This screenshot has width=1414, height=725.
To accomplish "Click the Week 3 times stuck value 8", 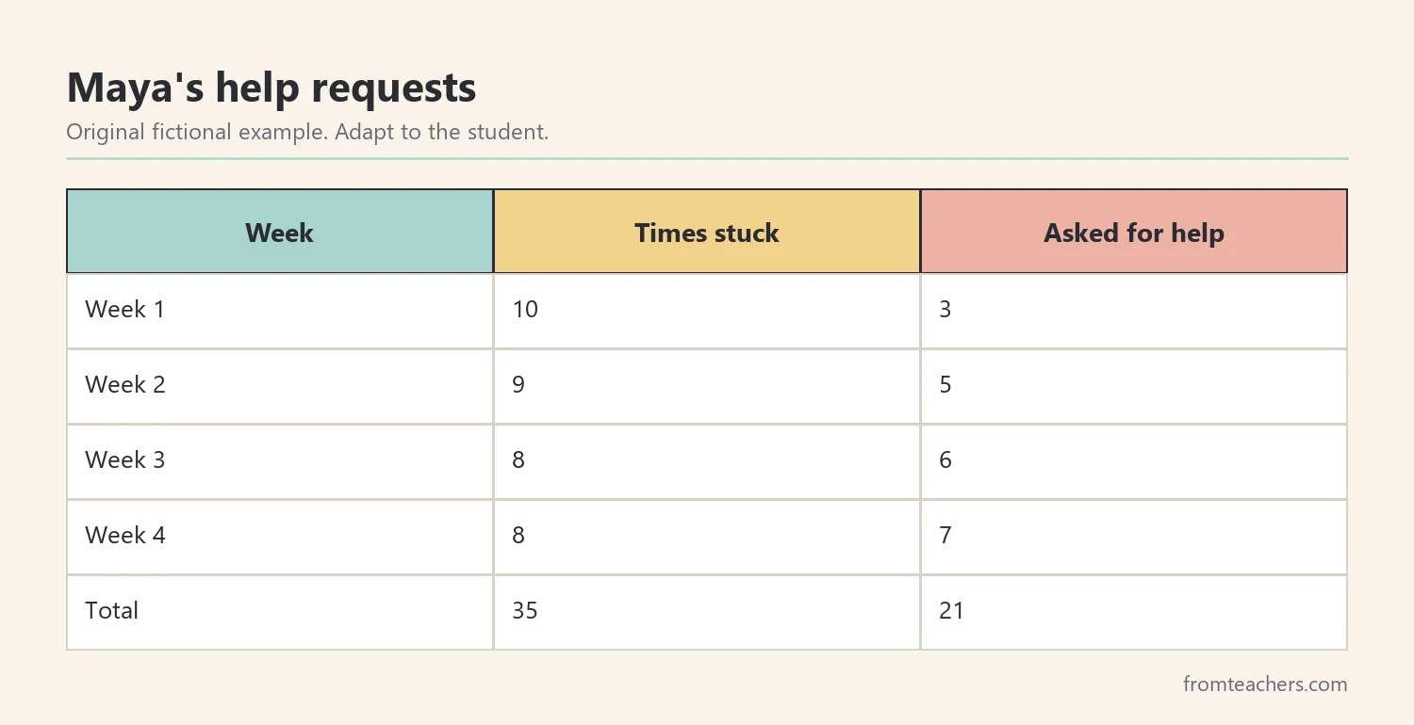I will [518, 459].
